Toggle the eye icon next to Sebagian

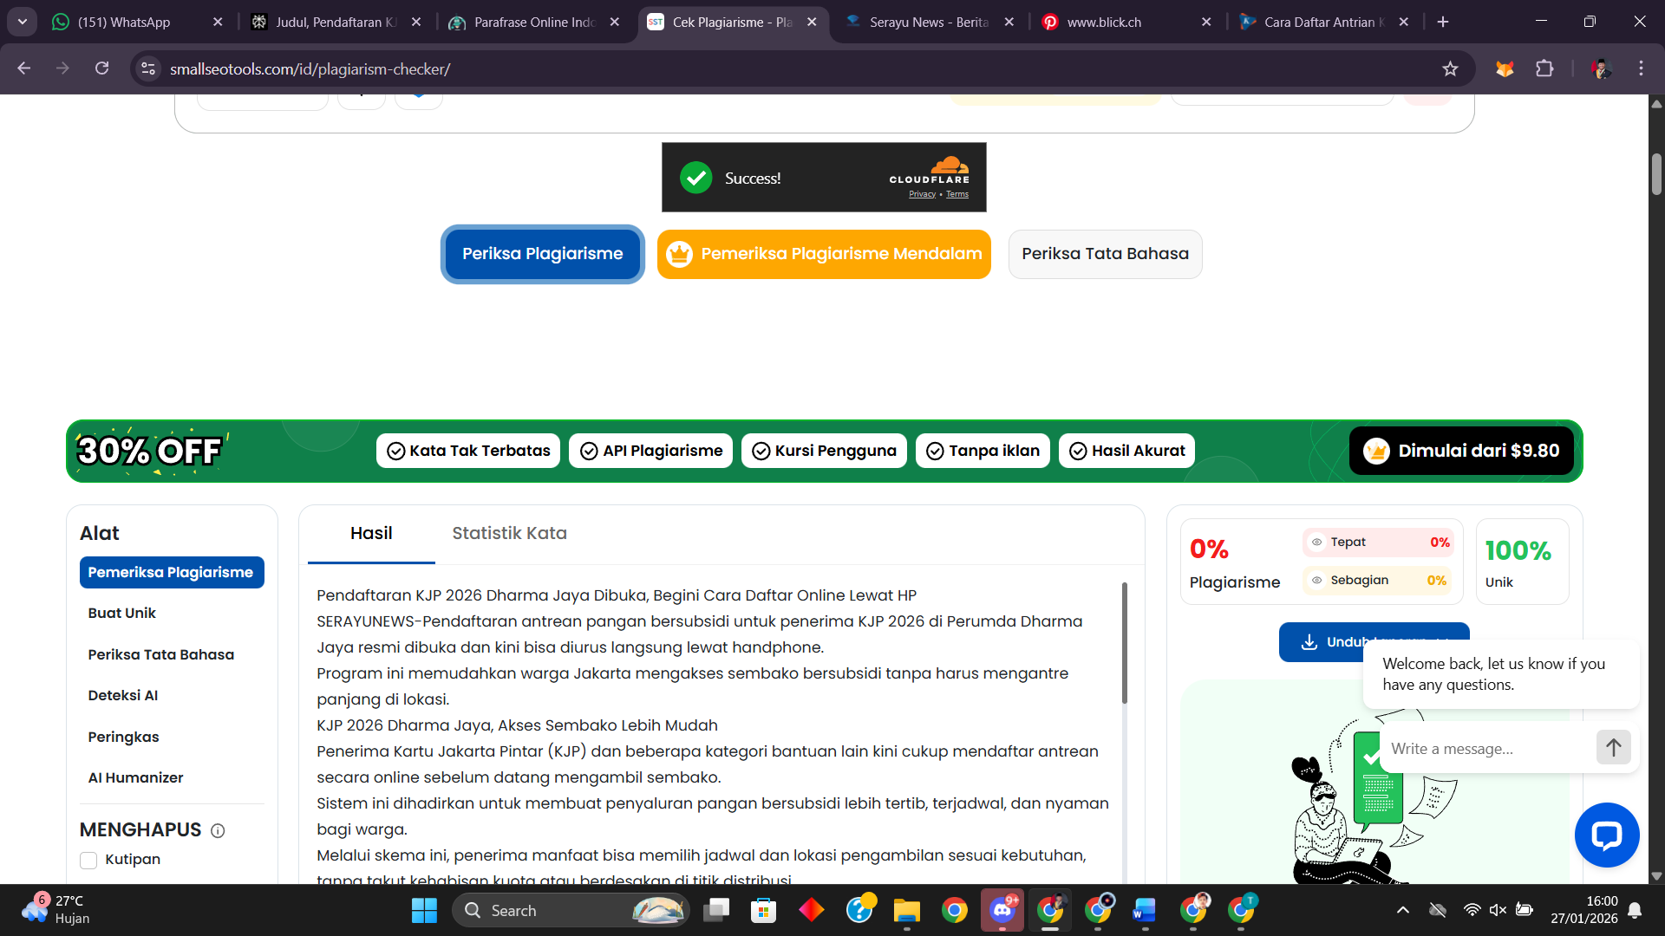click(x=1316, y=581)
